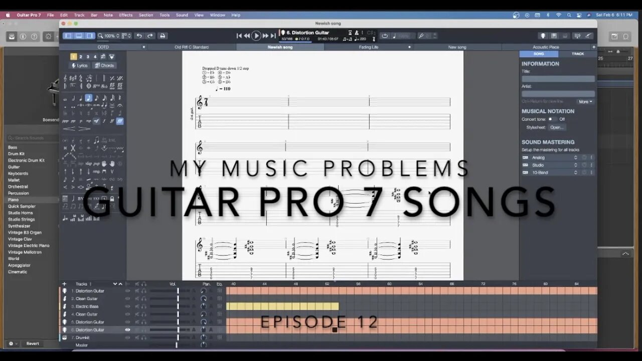Switch to the SONG inspector tab

[539, 54]
